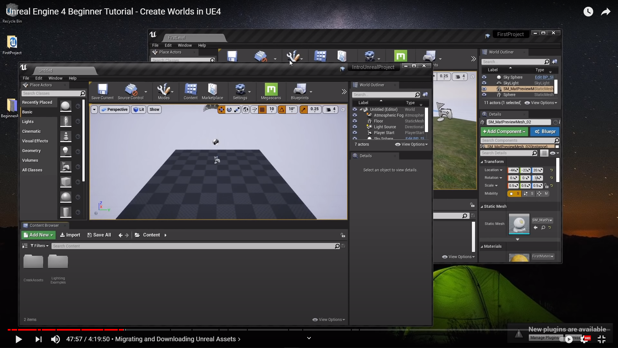
Task: Open the Modes tool icon
Action: pos(164,90)
